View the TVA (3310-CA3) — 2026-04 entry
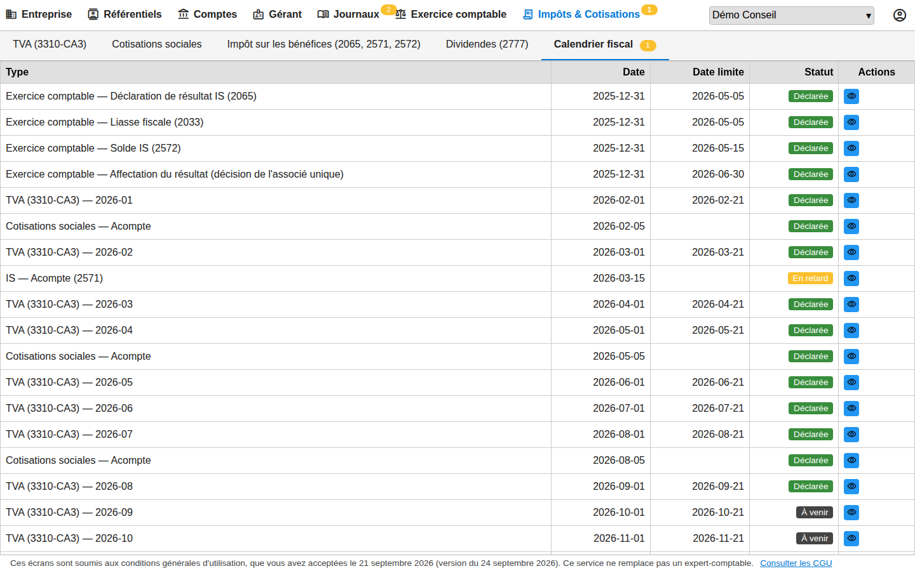Screen dimensions: 915x571 [x=851, y=331]
